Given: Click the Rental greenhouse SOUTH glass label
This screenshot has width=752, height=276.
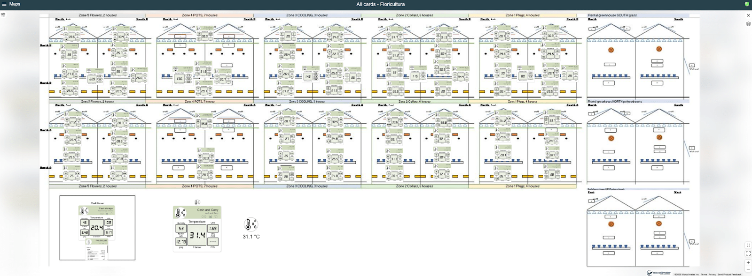Looking at the screenshot, I should (x=612, y=15).
